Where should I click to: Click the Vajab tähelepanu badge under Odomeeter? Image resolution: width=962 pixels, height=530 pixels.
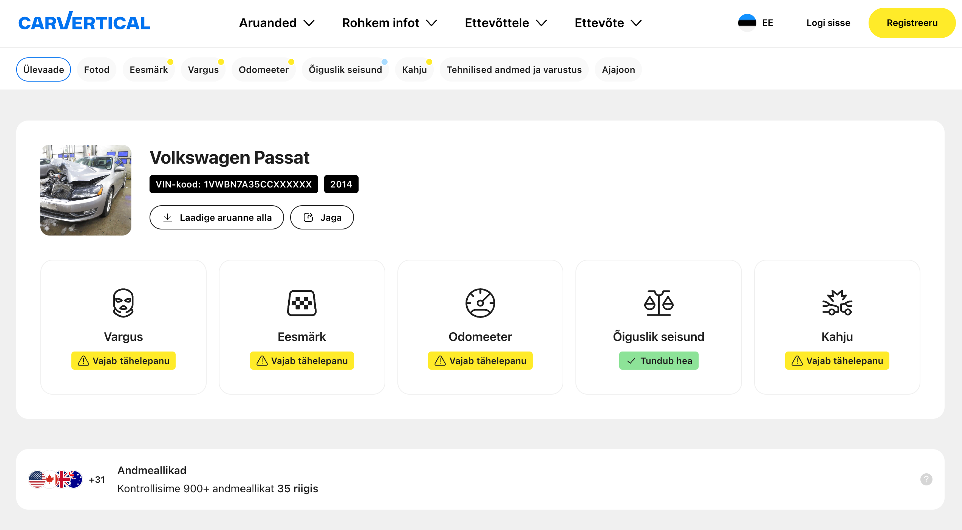click(480, 361)
